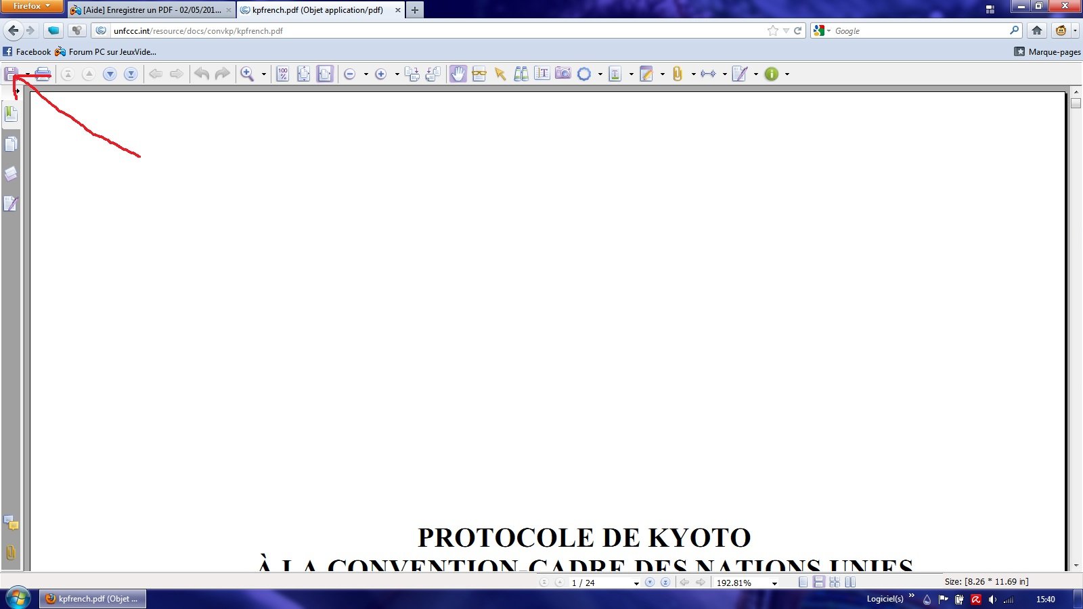Open the text markup dropdown arrow
Viewport: 1083px width, 609px height.
(x=631, y=74)
